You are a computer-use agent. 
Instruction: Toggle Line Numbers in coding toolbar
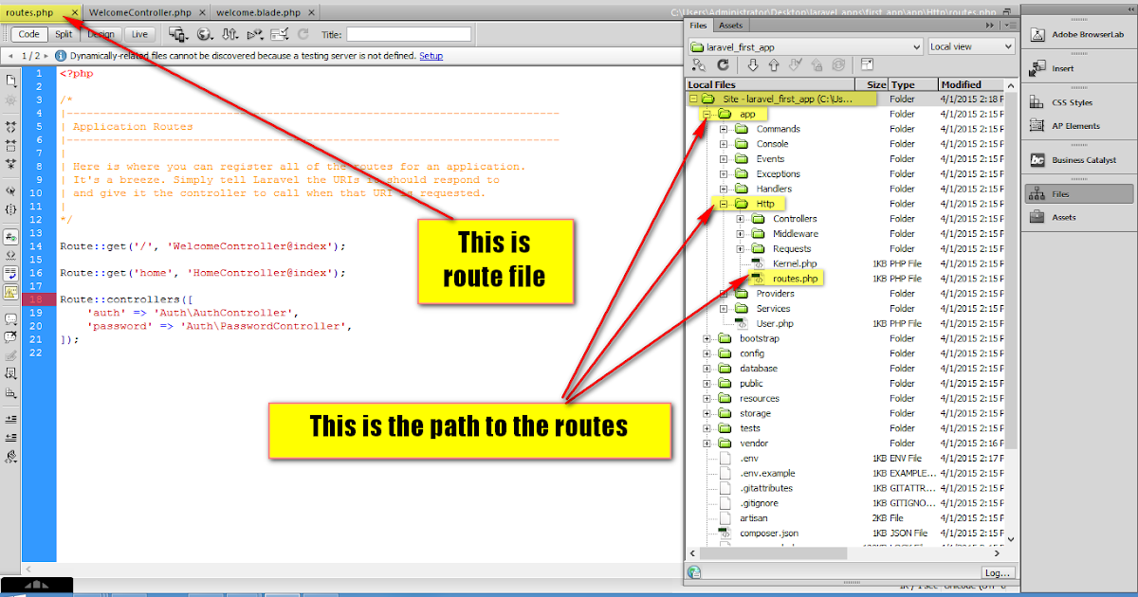[x=11, y=236]
